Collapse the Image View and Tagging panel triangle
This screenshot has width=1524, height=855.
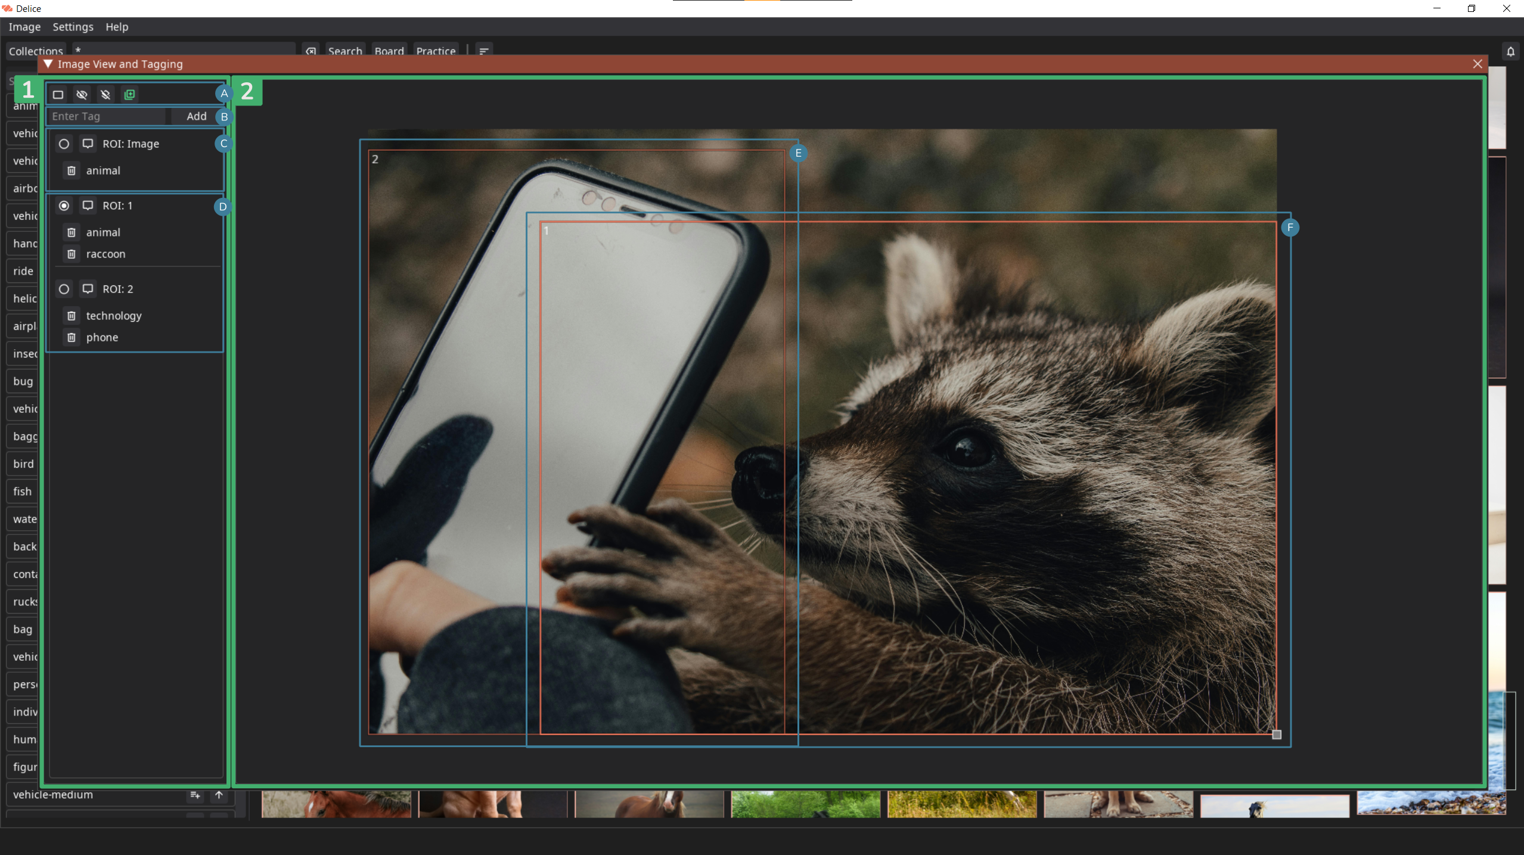48,64
